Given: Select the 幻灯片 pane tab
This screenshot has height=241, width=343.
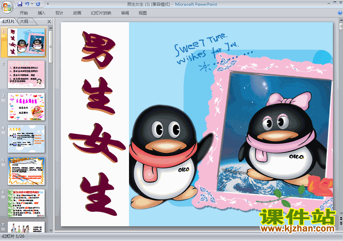Looking at the screenshot, I should coord(8,21).
